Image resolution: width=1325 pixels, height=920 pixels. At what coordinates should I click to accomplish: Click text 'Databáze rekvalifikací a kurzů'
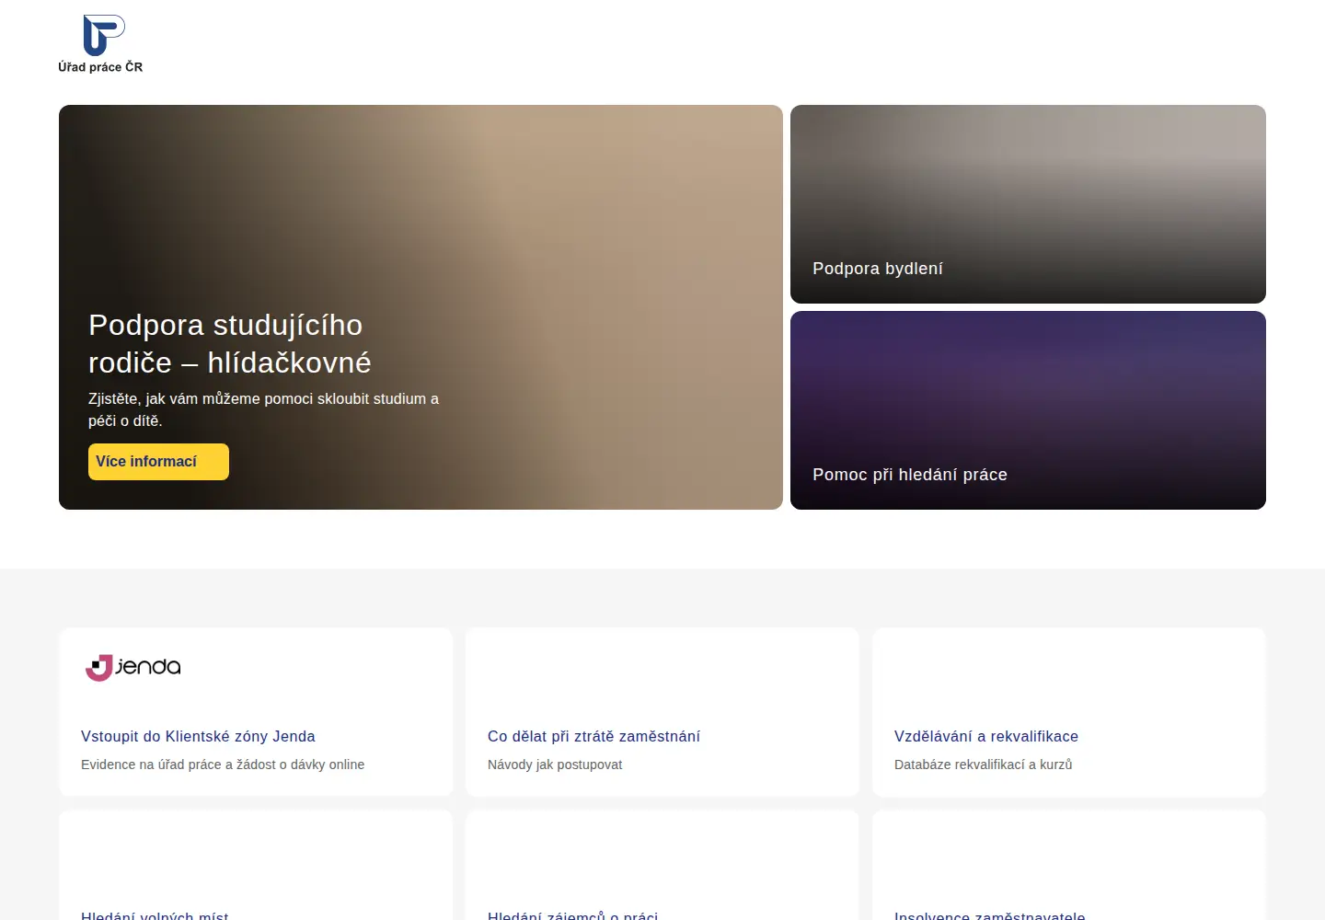984,765
